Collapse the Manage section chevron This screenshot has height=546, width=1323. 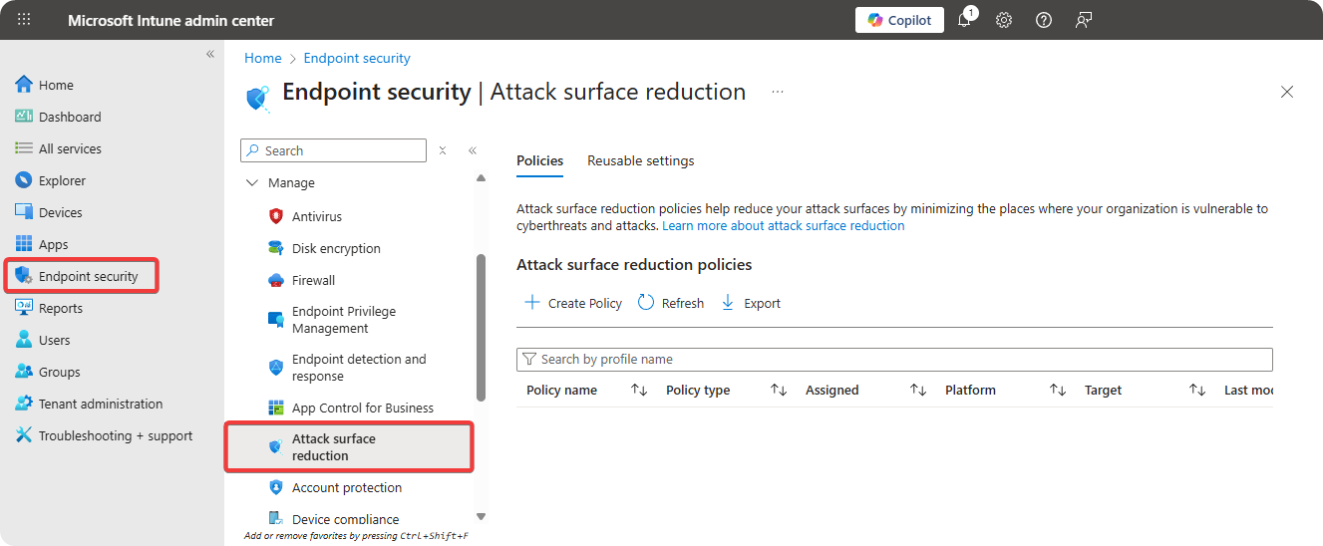coord(251,183)
